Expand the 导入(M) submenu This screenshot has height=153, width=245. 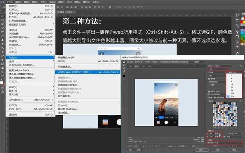[x=31, y=94]
